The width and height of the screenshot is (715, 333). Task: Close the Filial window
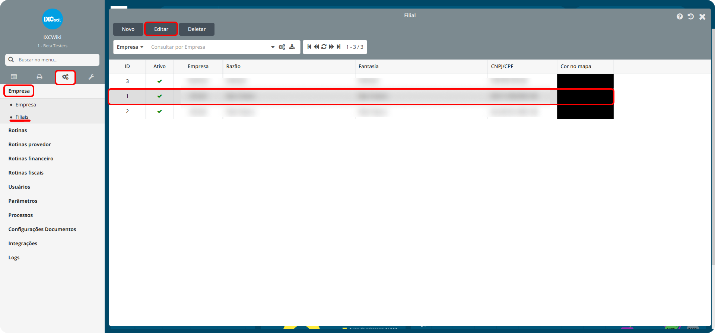click(702, 17)
